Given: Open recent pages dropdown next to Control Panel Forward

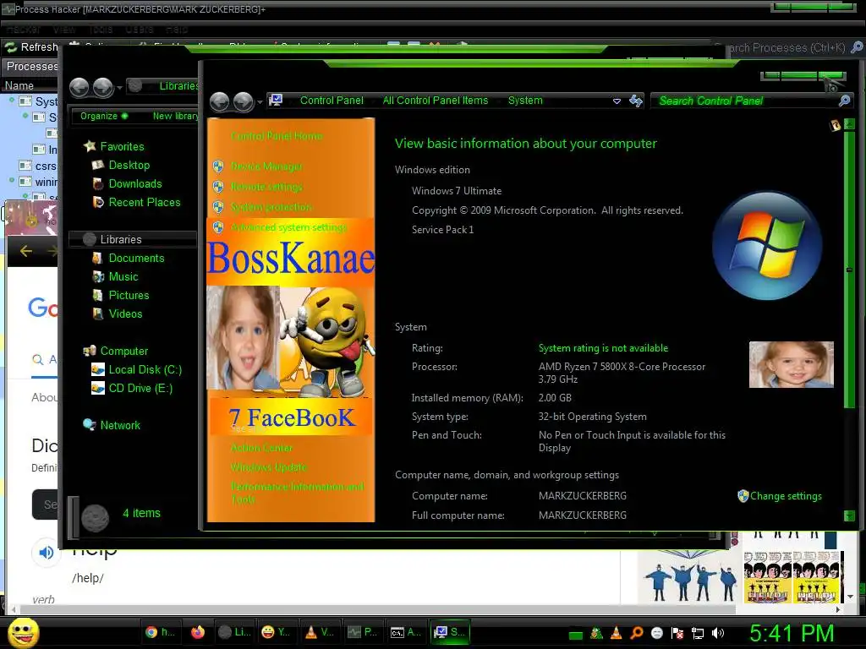Looking at the screenshot, I should [x=260, y=102].
